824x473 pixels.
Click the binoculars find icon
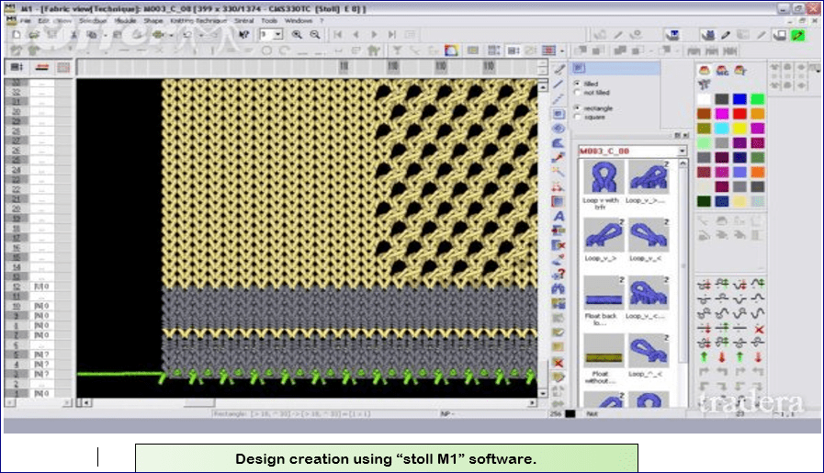(x=559, y=288)
